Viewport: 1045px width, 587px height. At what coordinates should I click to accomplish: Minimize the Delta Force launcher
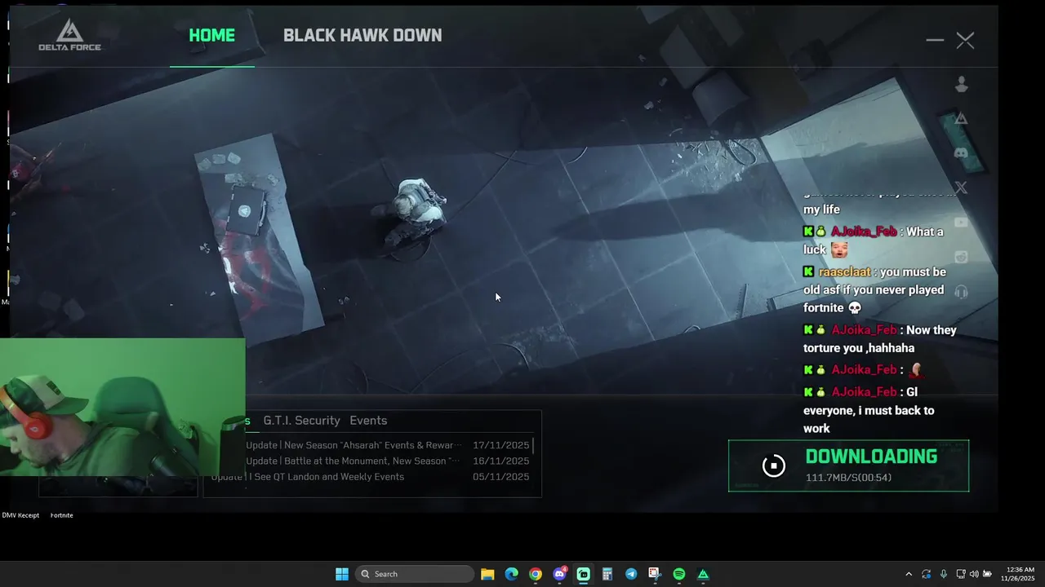[935, 40]
